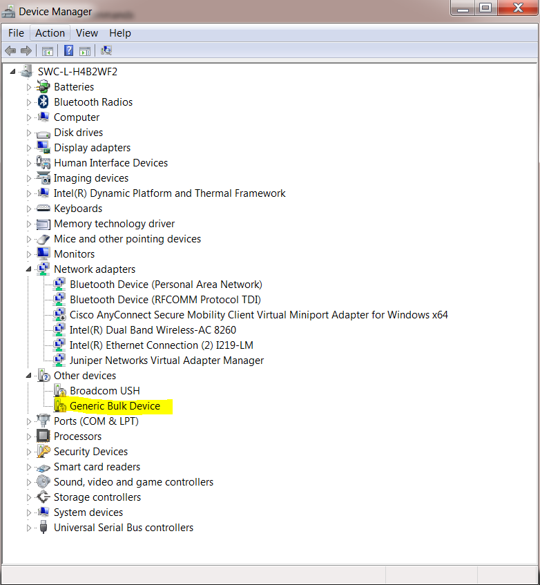
Task: Click the Batteries category icon
Action: point(44,86)
